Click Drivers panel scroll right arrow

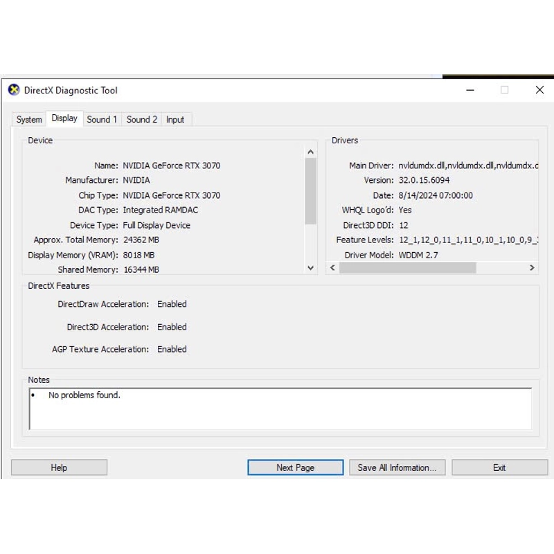tap(532, 268)
